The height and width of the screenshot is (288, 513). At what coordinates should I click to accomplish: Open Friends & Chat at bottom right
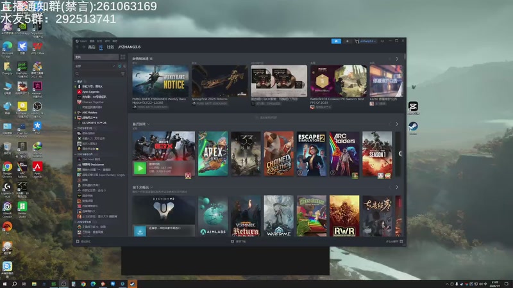click(394, 242)
